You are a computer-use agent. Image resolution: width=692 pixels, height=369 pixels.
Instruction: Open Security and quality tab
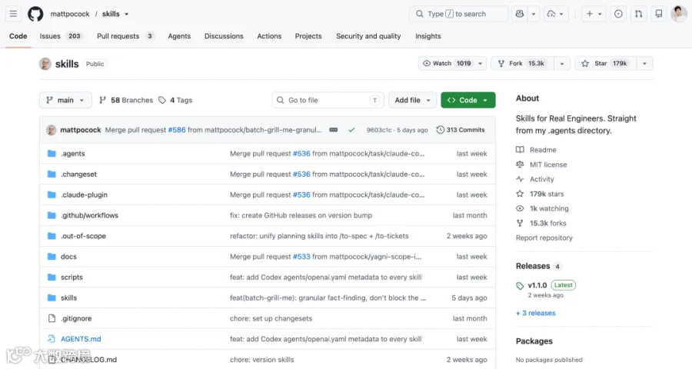click(x=368, y=36)
